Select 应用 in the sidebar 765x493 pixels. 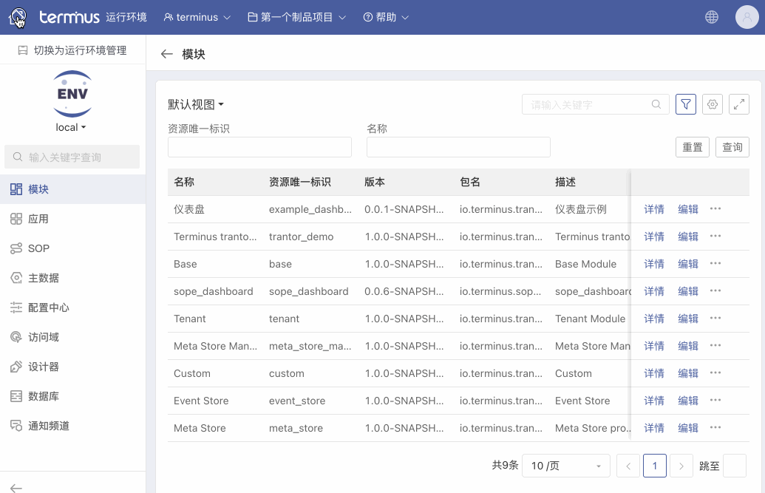72,219
